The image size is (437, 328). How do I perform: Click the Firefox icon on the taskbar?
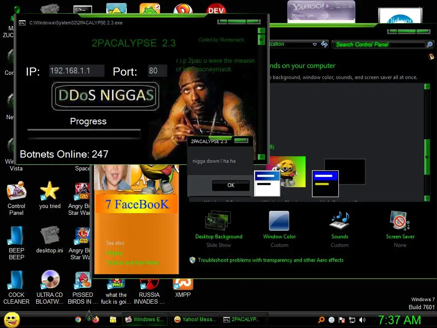pos(95,319)
